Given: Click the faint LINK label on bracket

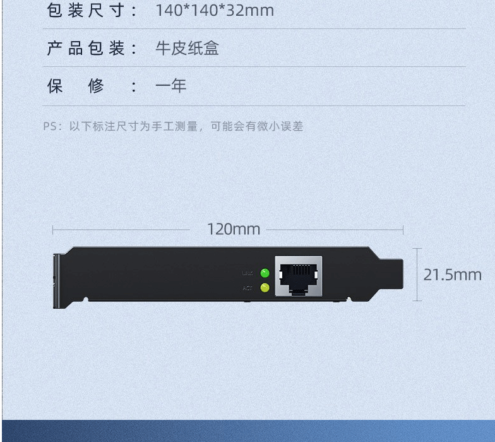Looking at the screenshot, I should click(247, 273).
